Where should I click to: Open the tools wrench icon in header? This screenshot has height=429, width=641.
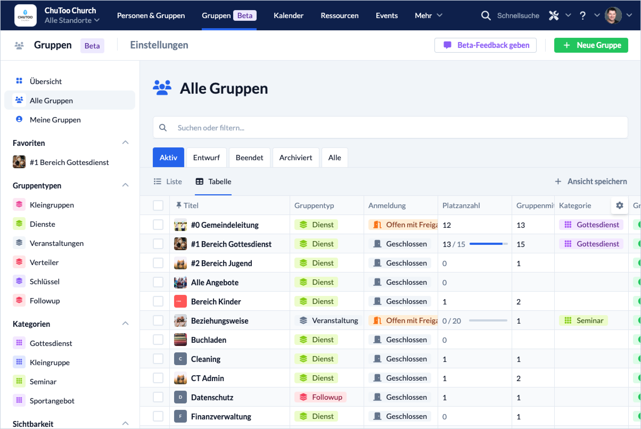pyautogui.click(x=554, y=15)
